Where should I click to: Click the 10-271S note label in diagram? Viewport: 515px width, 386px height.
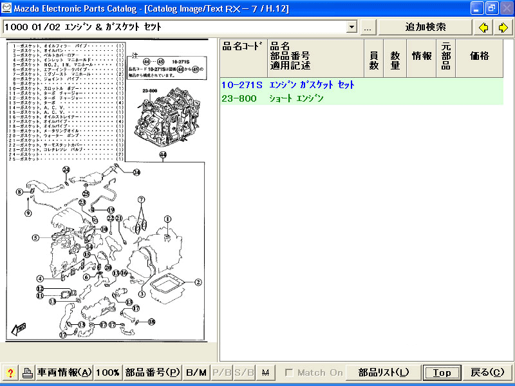(x=181, y=62)
